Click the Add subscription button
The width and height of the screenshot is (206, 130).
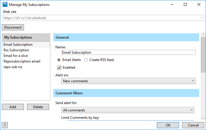tap(13, 107)
